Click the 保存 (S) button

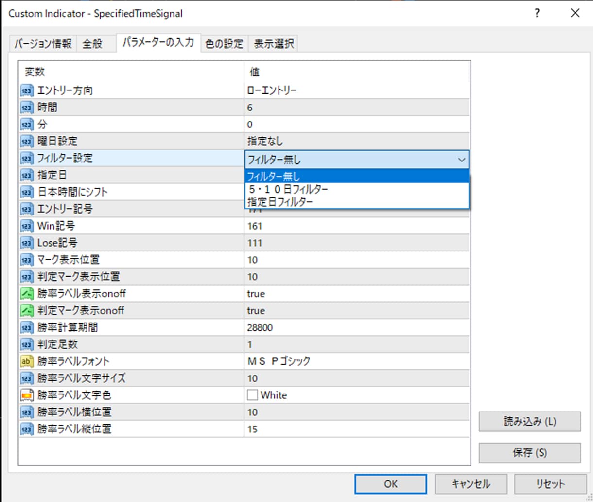530,453
